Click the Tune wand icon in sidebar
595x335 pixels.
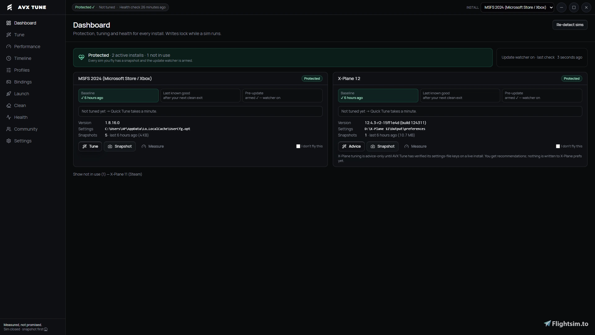point(9,35)
